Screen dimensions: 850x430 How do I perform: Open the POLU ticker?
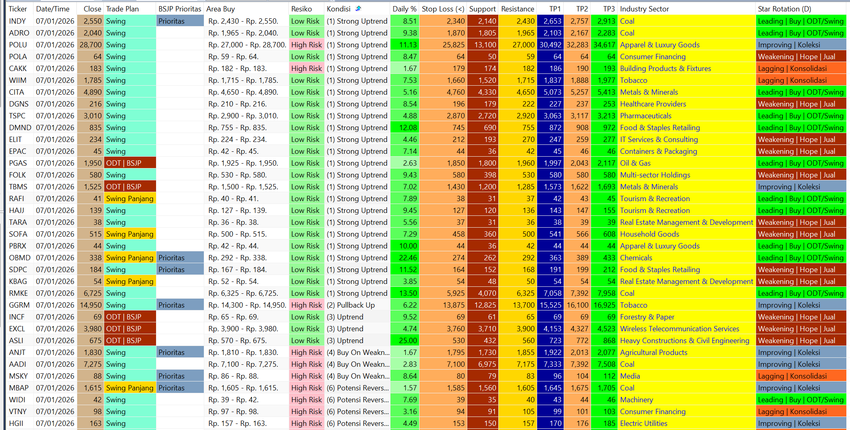[18, 45]
